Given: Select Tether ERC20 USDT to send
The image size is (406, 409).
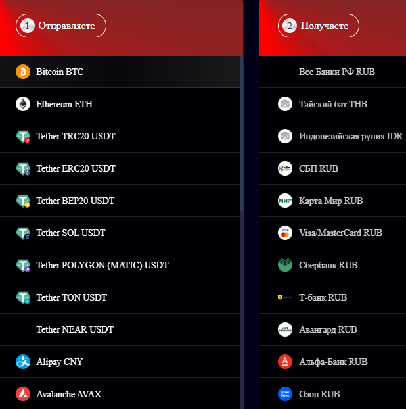Looking at the screenshot, I should tap(120, 168).
